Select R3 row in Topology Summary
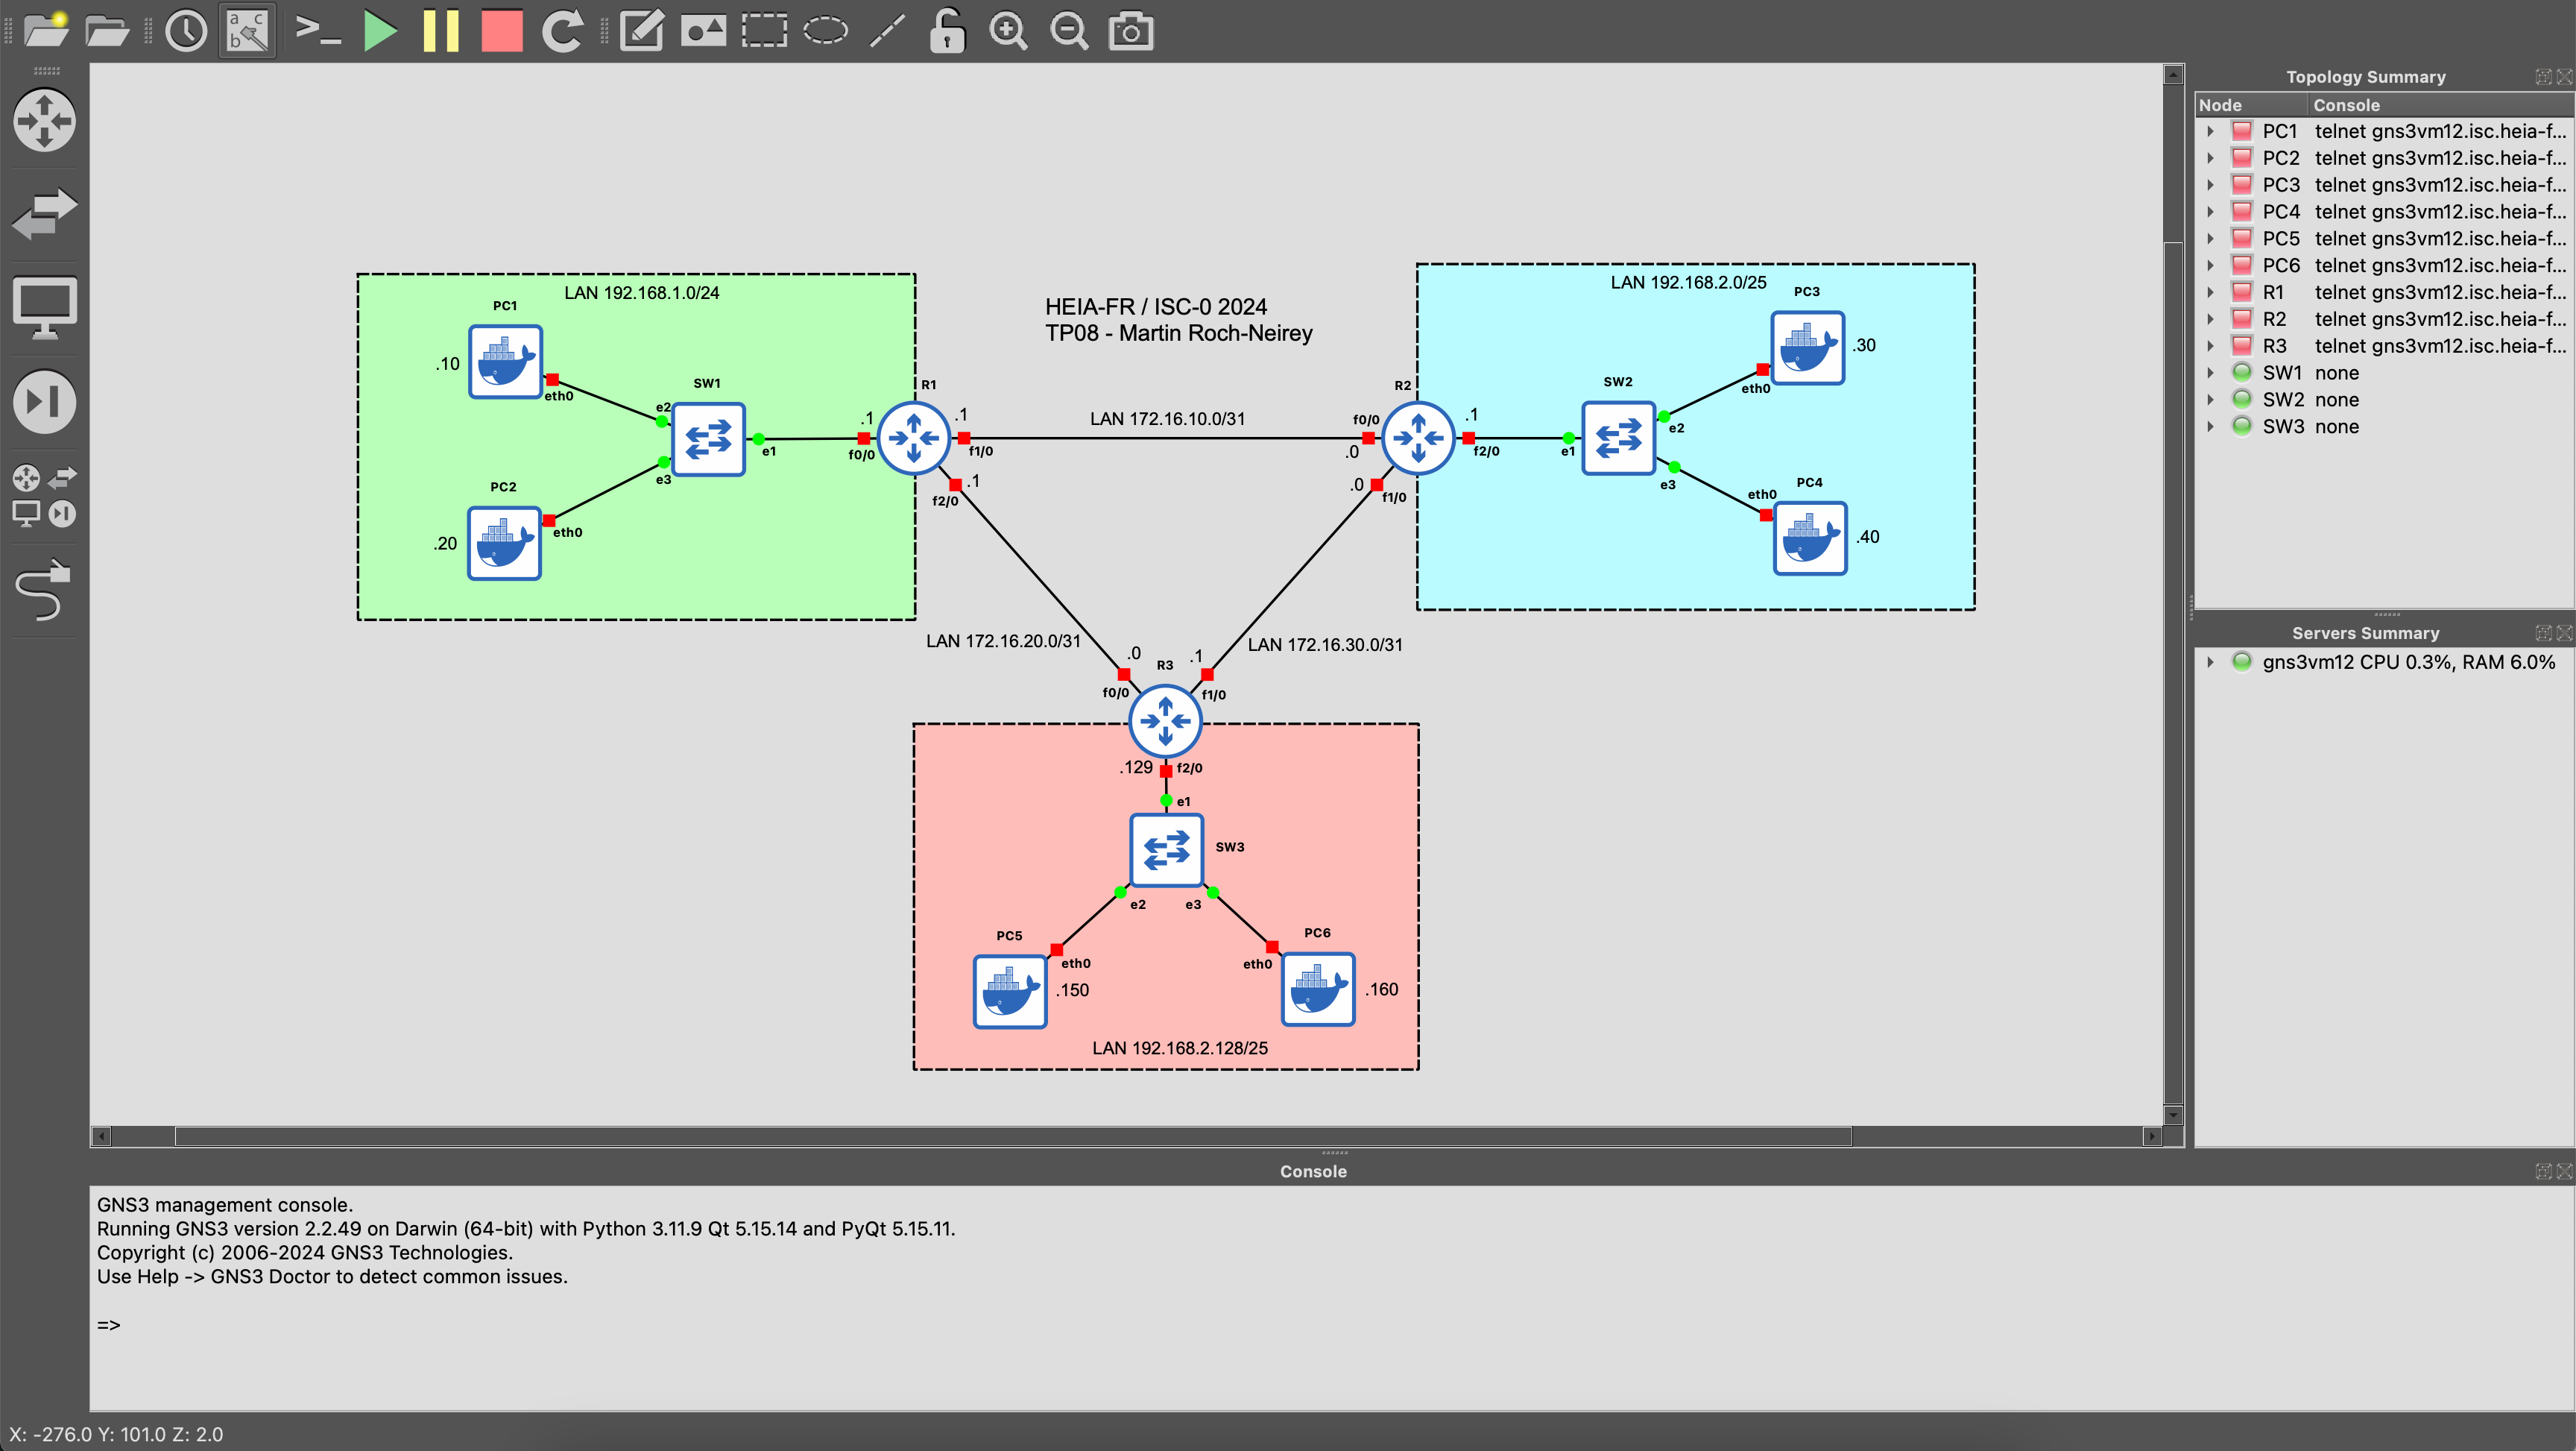Image resolution: width=2576 pixels, height=1451 pixels. (2384, 345)
